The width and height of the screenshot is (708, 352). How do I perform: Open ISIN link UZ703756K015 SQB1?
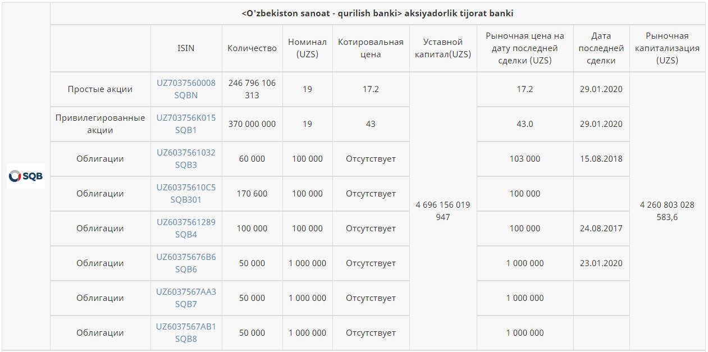pos(186,124)
